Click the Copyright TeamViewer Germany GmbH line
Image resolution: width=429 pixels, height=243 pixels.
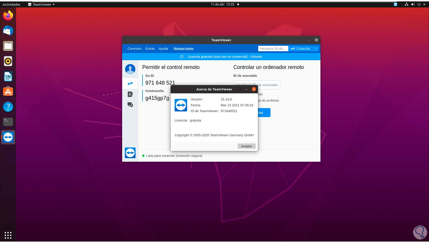214,135
